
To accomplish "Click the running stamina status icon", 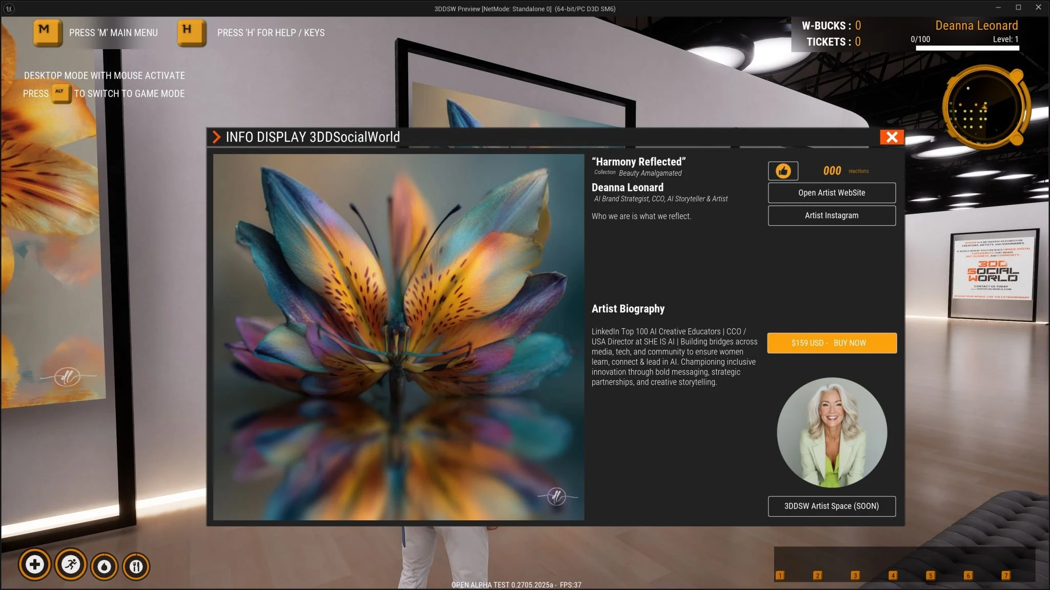I will click(x=70, y=565).
